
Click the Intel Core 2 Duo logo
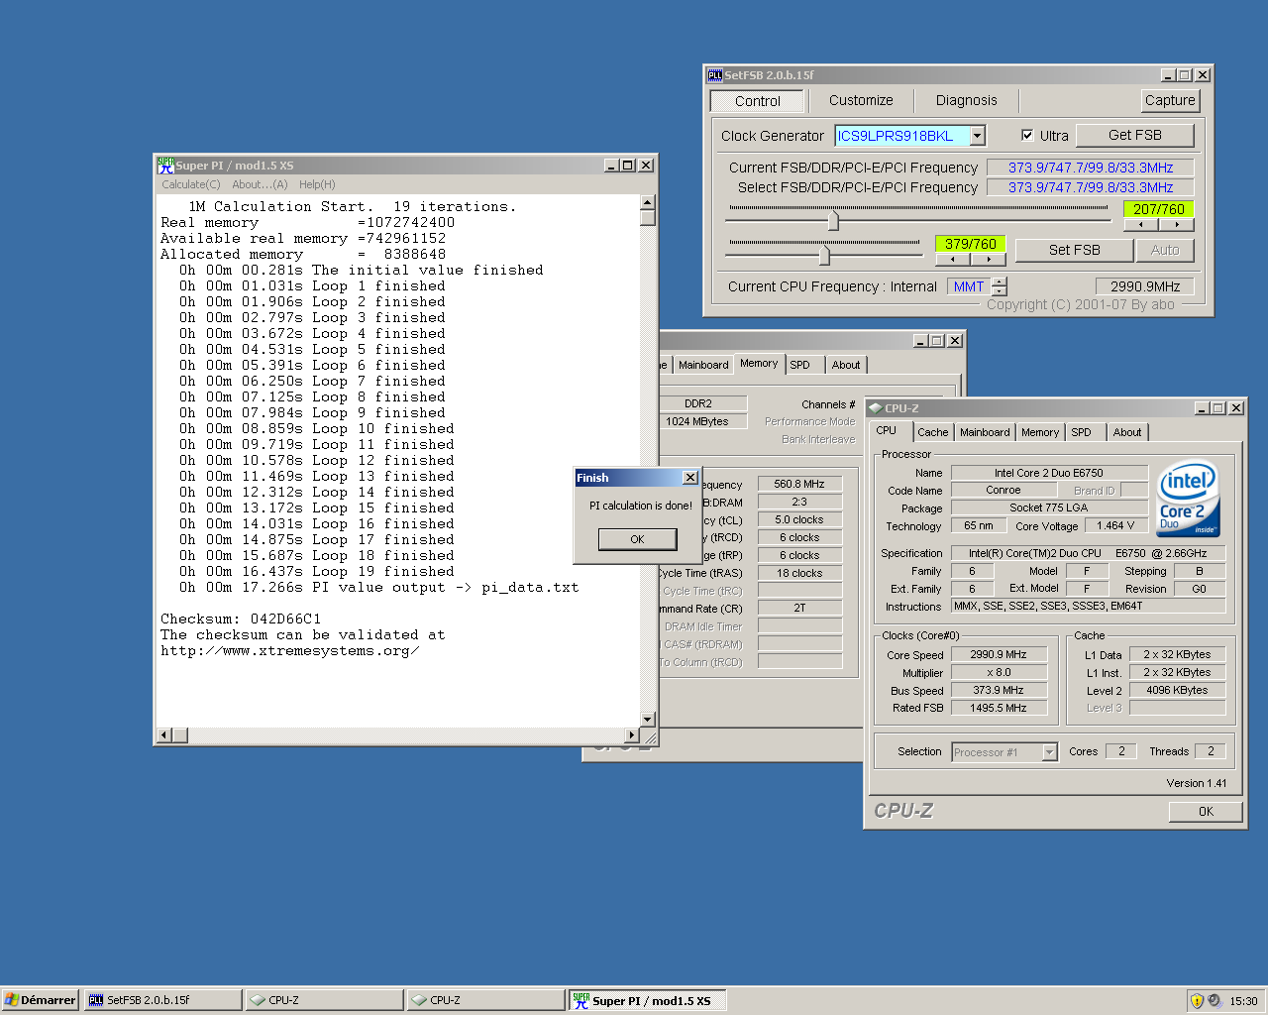1188,499
